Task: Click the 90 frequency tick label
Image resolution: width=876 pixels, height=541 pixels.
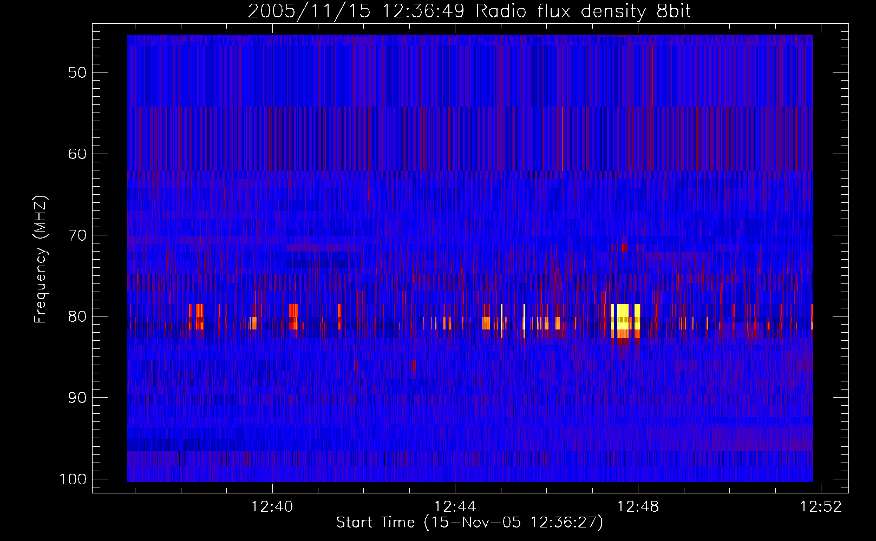Action: point(77,398)
